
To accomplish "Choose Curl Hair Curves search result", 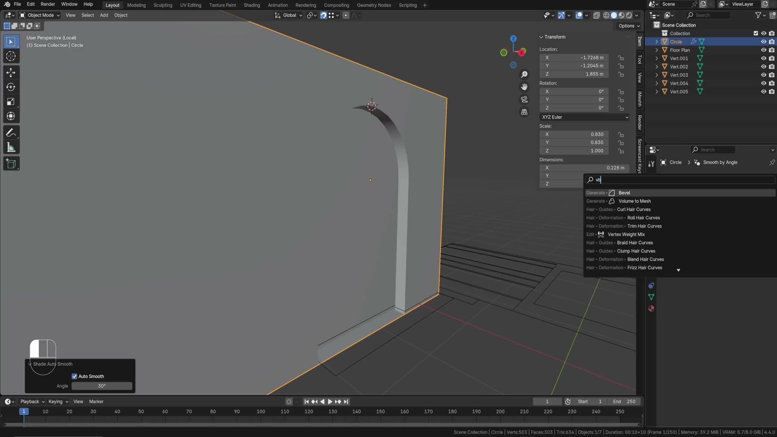I will tap(679, 210).
